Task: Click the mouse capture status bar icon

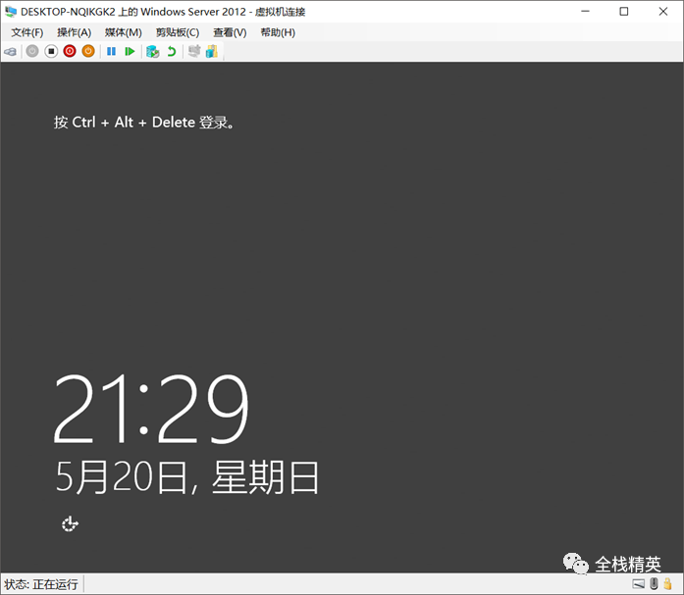Action: [x=654, y=583]
